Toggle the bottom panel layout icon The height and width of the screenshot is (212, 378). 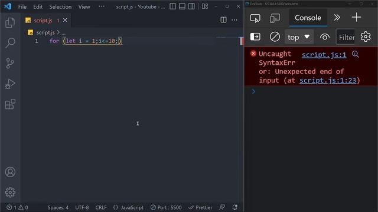tap(182, 6)
